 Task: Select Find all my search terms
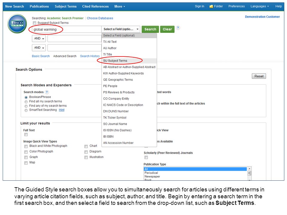26,102
